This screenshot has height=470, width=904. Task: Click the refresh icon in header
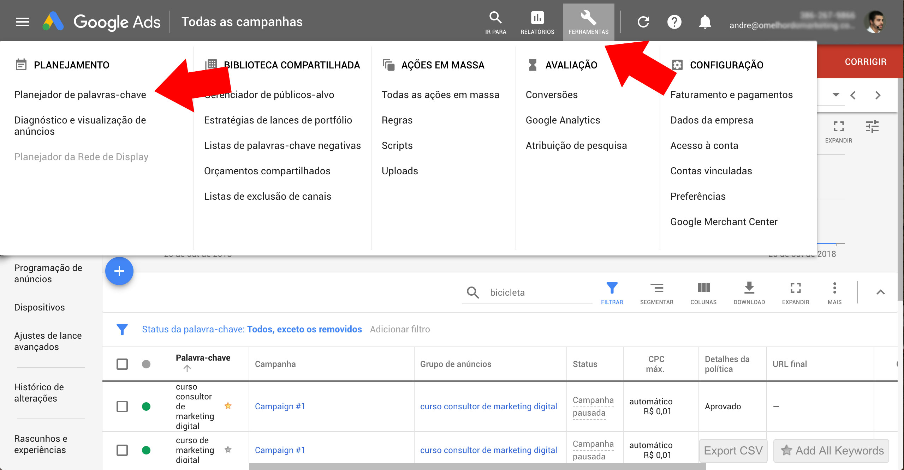[x=643, y=22]
